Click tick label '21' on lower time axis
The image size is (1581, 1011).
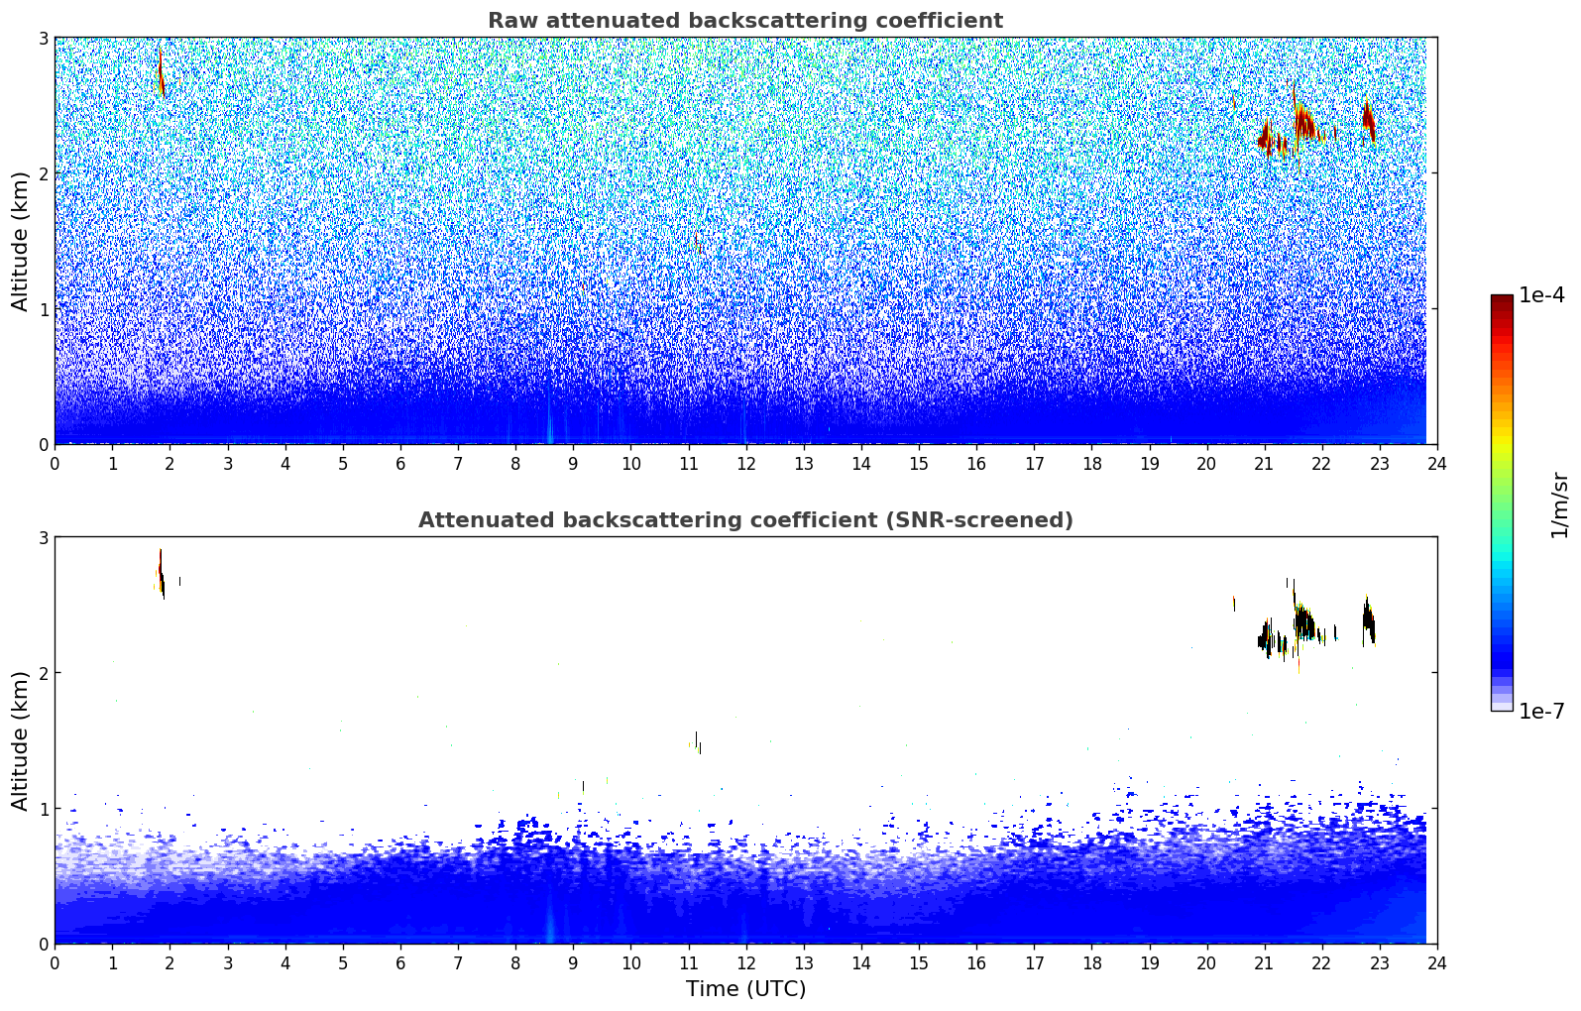coord(1264,962)
